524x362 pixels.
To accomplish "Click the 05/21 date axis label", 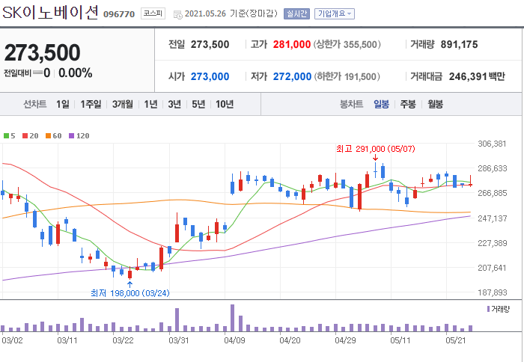I will tap(455, 340).
